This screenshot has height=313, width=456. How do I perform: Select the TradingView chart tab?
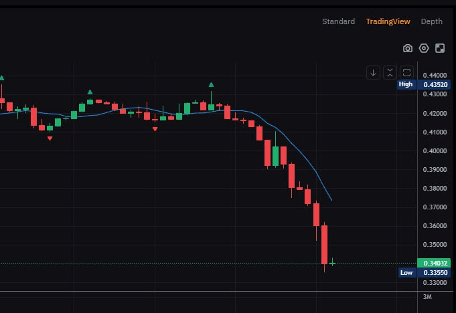[388, 21]
